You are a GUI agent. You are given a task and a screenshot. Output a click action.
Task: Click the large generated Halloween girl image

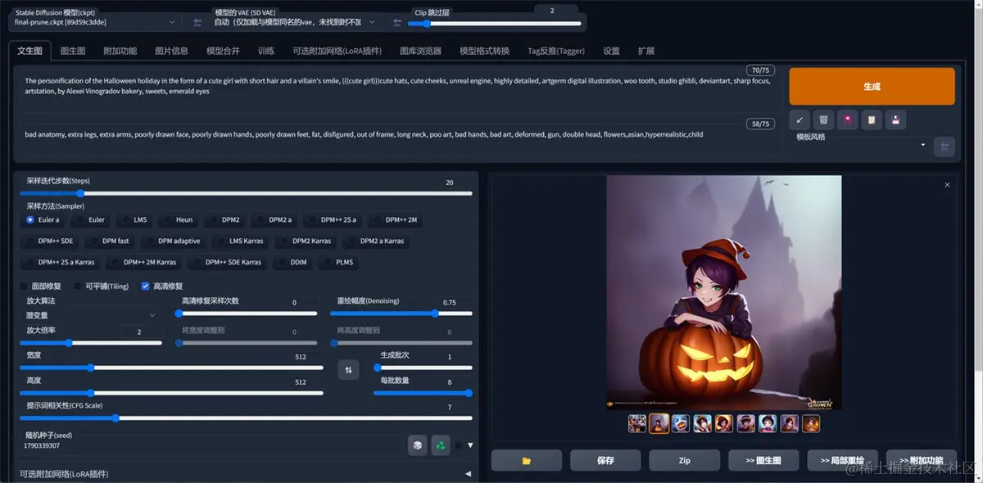pyautogui.click(x=723, y=292)
